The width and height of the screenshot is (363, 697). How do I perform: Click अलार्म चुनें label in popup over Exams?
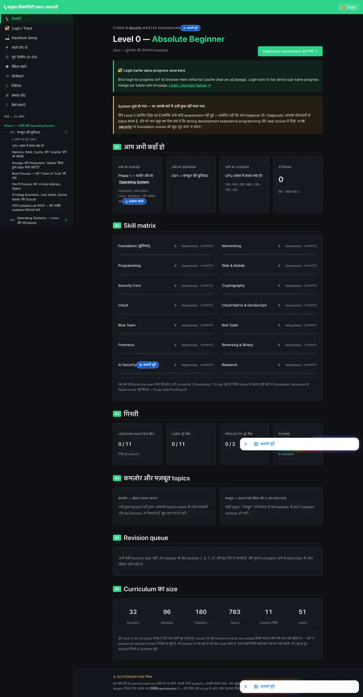267,444
